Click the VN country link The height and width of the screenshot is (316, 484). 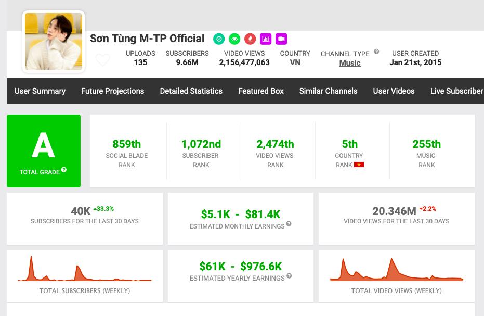click(x=295, y=62)
